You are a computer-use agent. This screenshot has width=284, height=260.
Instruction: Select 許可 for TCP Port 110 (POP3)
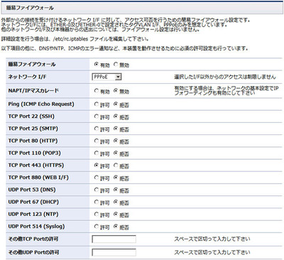coord(96,153)
